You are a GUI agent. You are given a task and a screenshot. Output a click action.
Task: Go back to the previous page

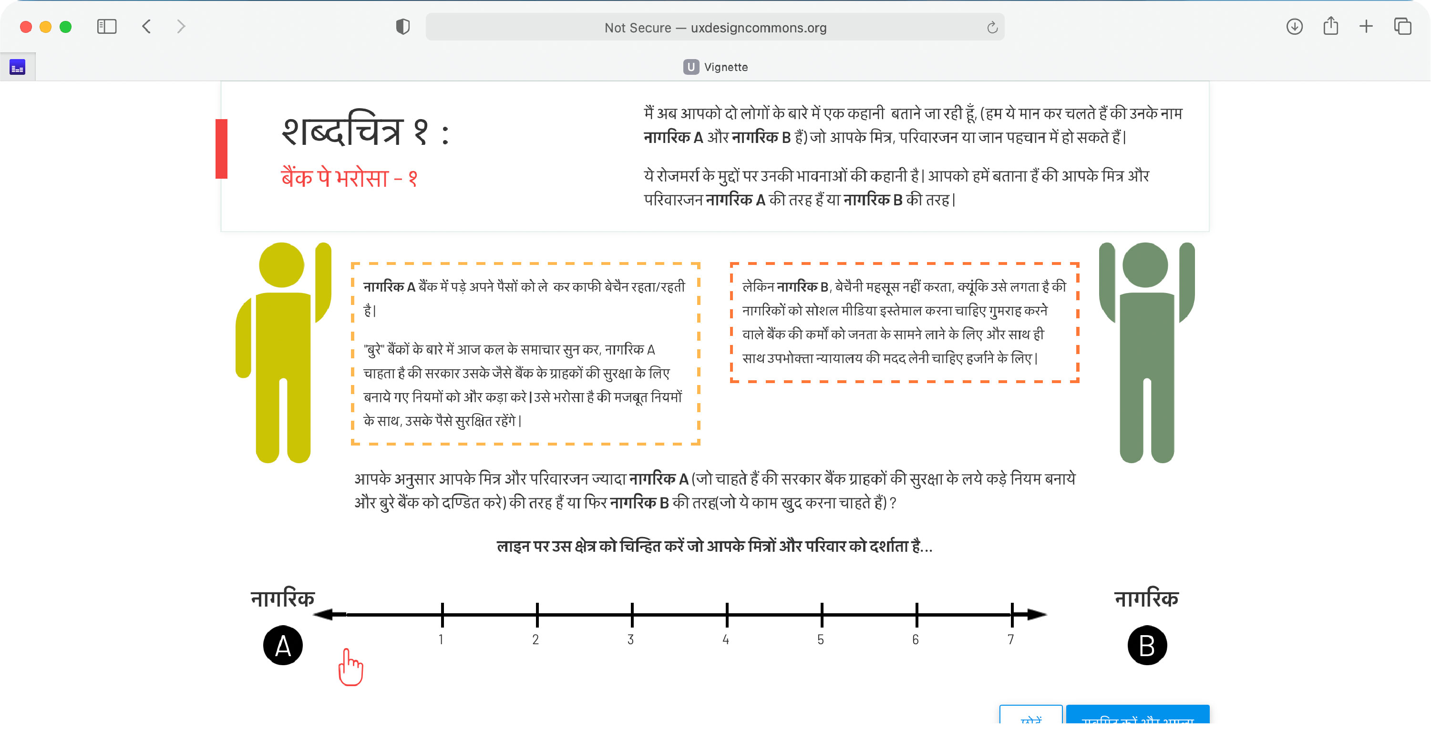point(147,26)
